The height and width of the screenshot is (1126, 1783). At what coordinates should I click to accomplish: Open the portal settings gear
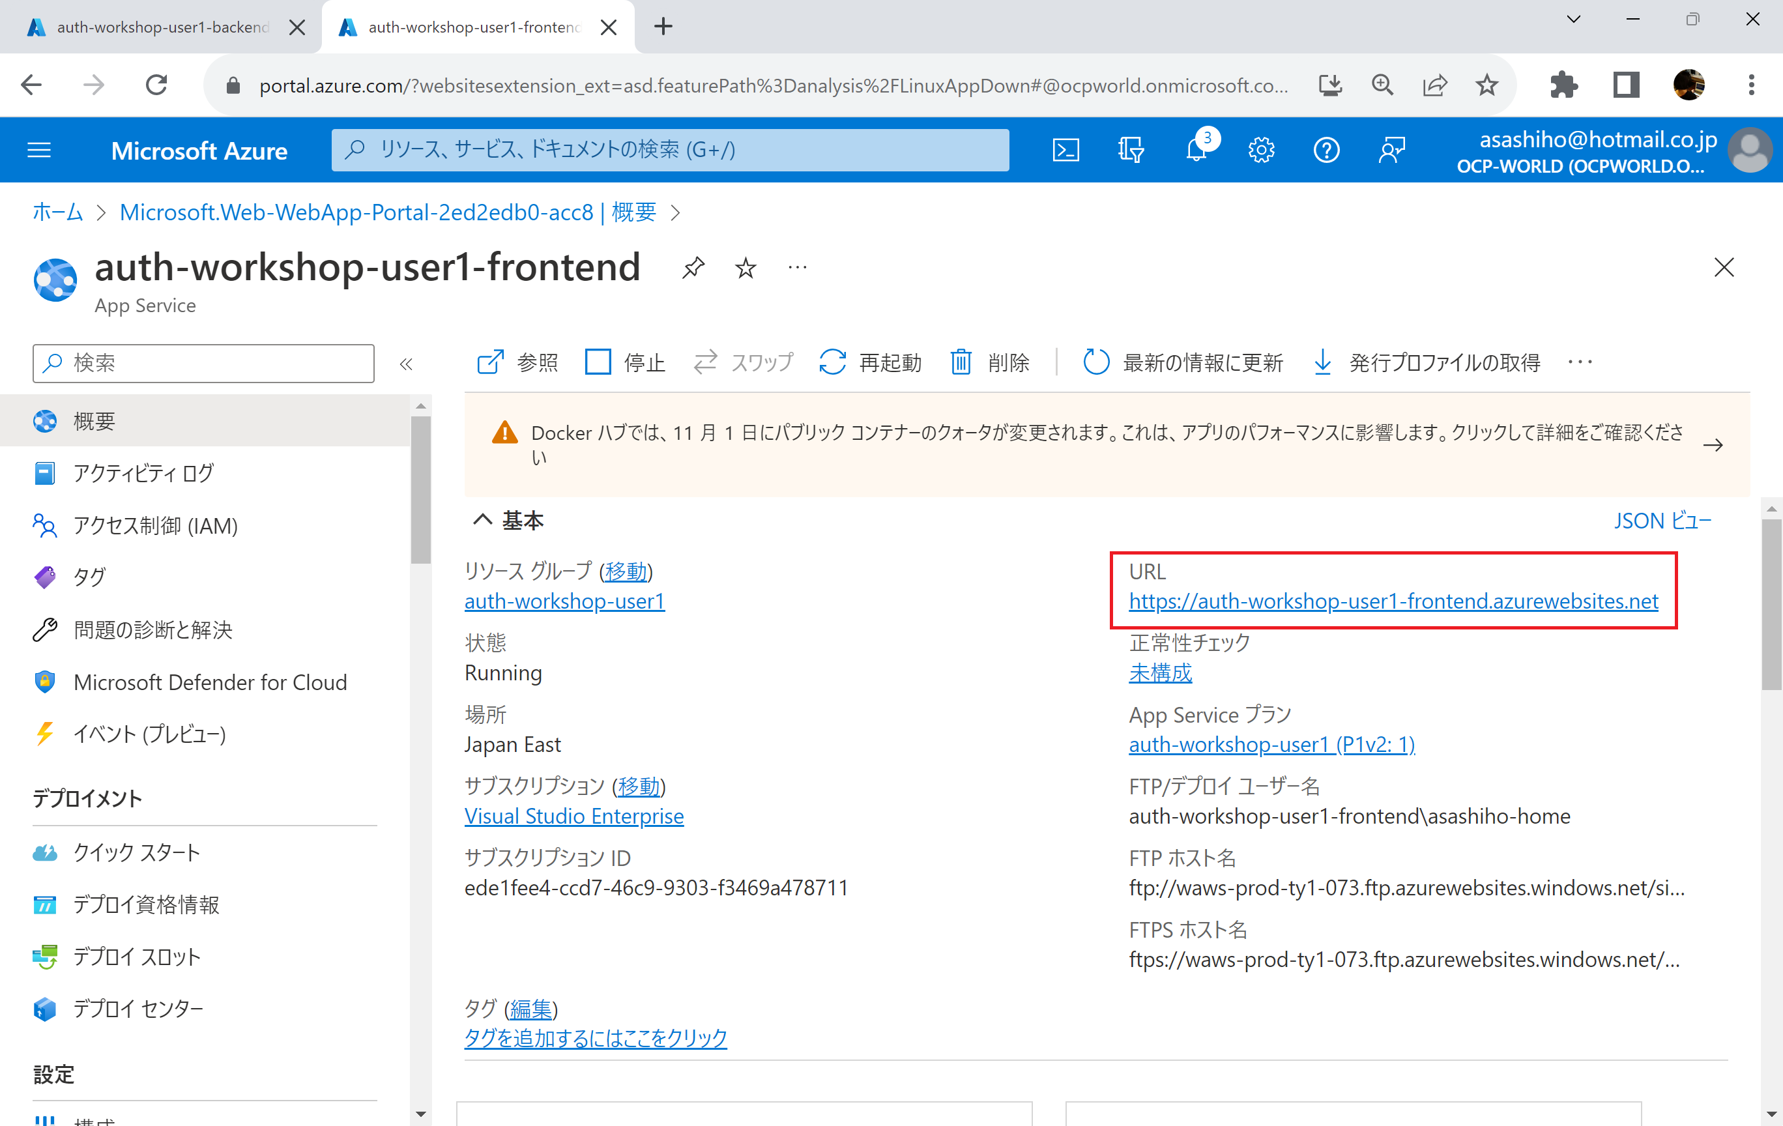pyautogui.click(x=1261, y=149)
